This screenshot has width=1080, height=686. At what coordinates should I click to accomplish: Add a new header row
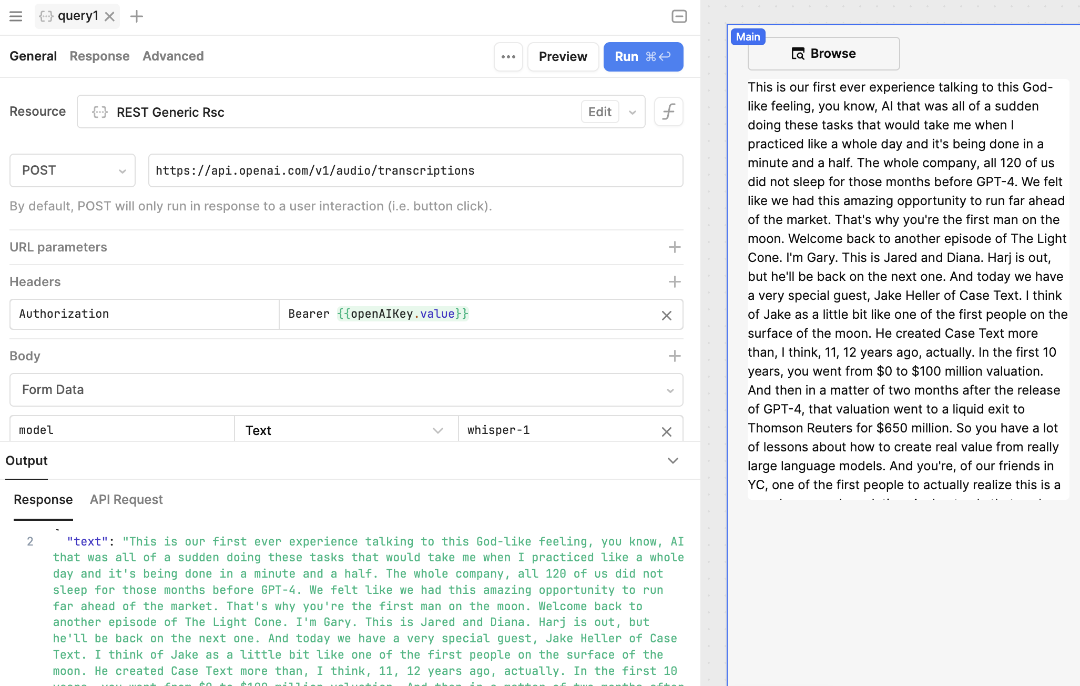tap(674, 282)
